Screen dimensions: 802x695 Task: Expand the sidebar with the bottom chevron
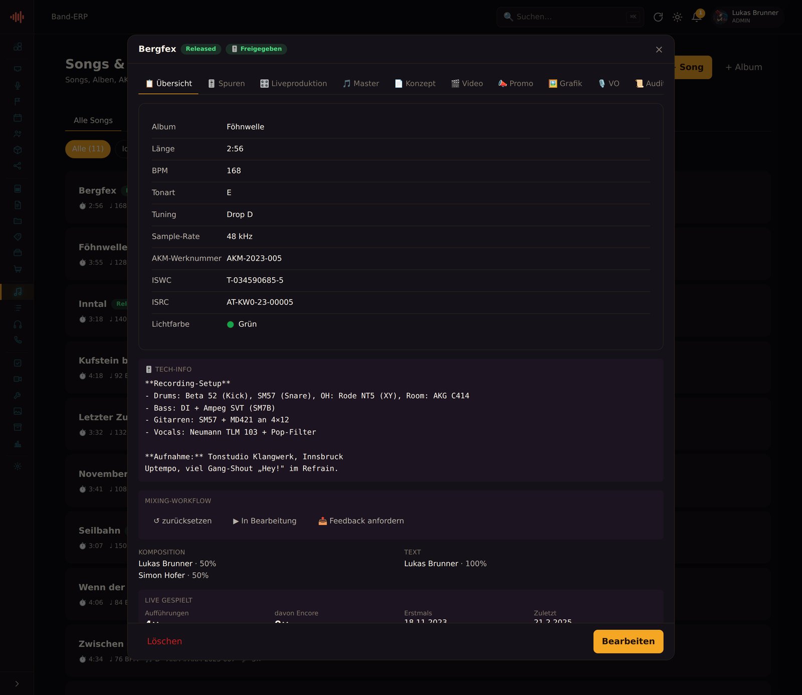click(17, 683)
